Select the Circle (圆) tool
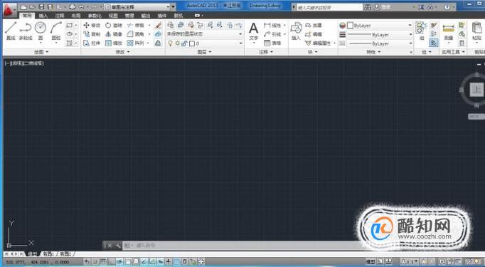 point(41,31)
